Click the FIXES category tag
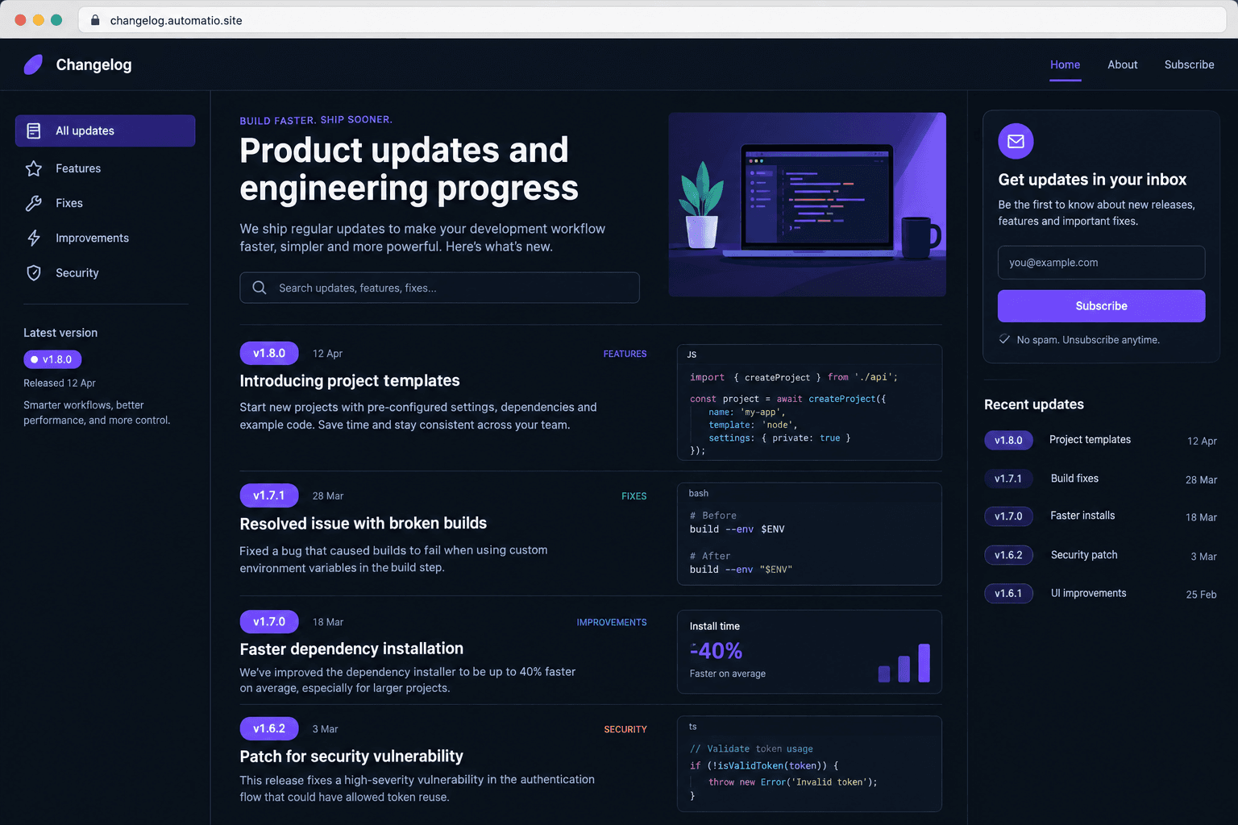 pos(634,496)
